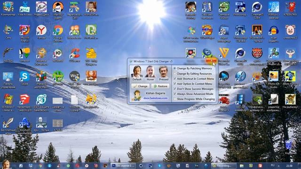This screenshot has height=169, width=301.
Task: Launch Google Chrome from the desktop
Action: tap(58, 33)
